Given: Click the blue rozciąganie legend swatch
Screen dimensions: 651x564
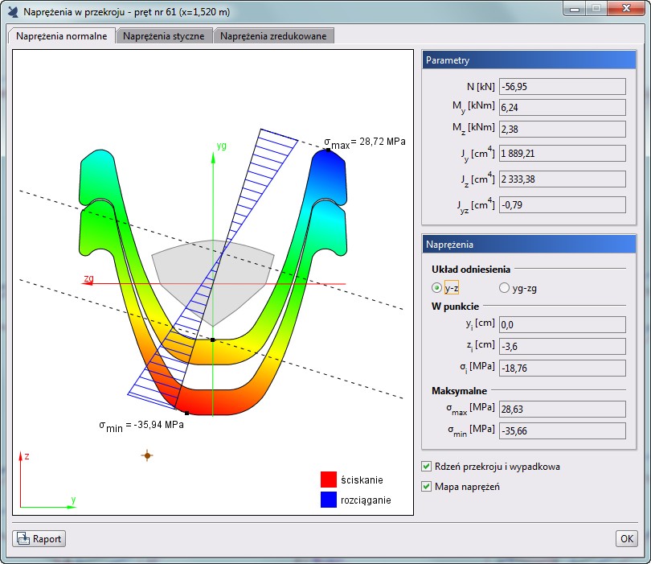Looking at the screenshot, I should pos(329,500).
